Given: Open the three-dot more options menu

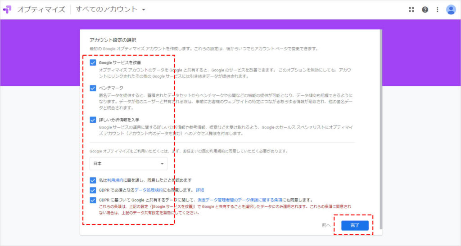Looking at the screenshot, I should [437, 9].
